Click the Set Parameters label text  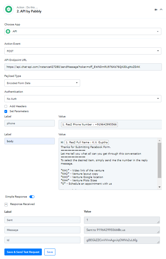point(19,111)
